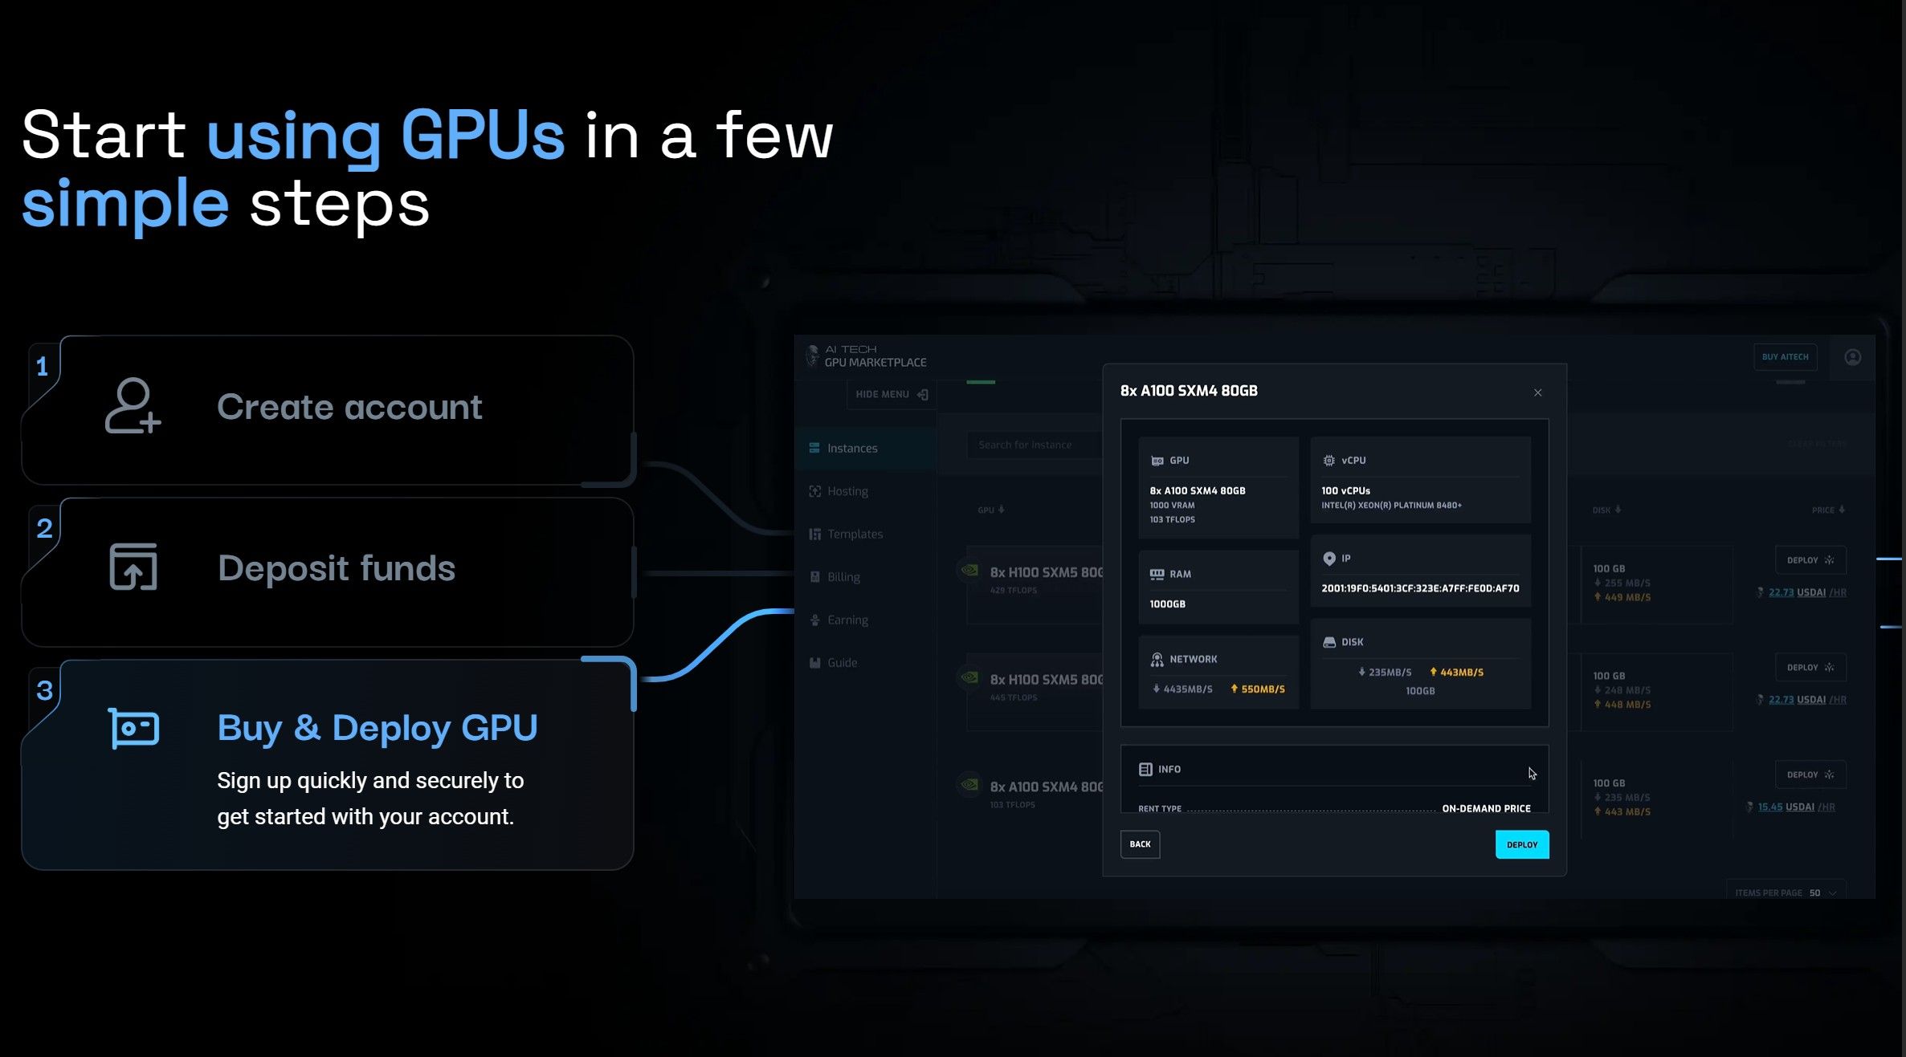Sort by the GPU column header arrow

(1001, 510)
